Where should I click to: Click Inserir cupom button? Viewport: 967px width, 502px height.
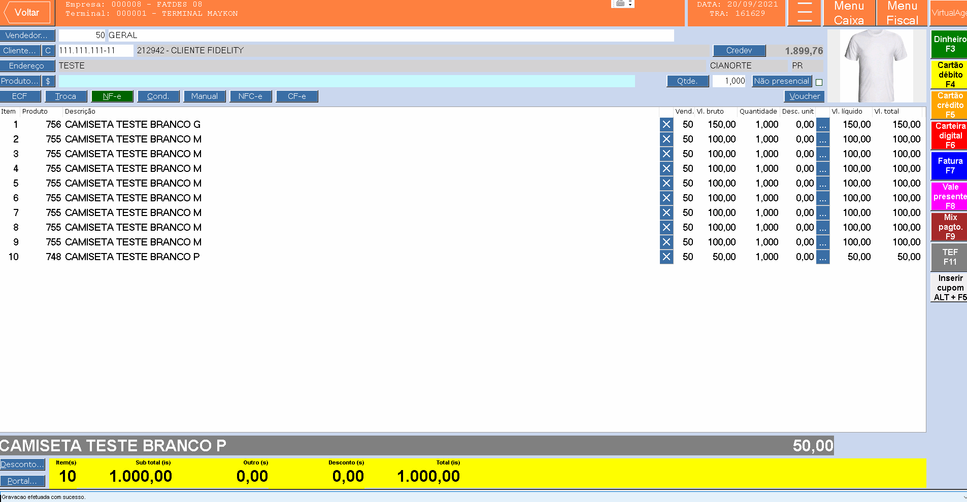(950, 288)
